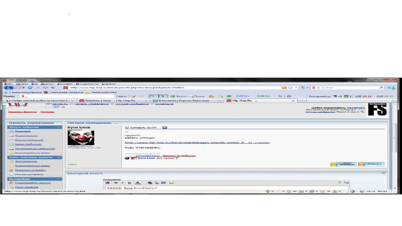Toggle Underline in the reply editor

[129, 183]
